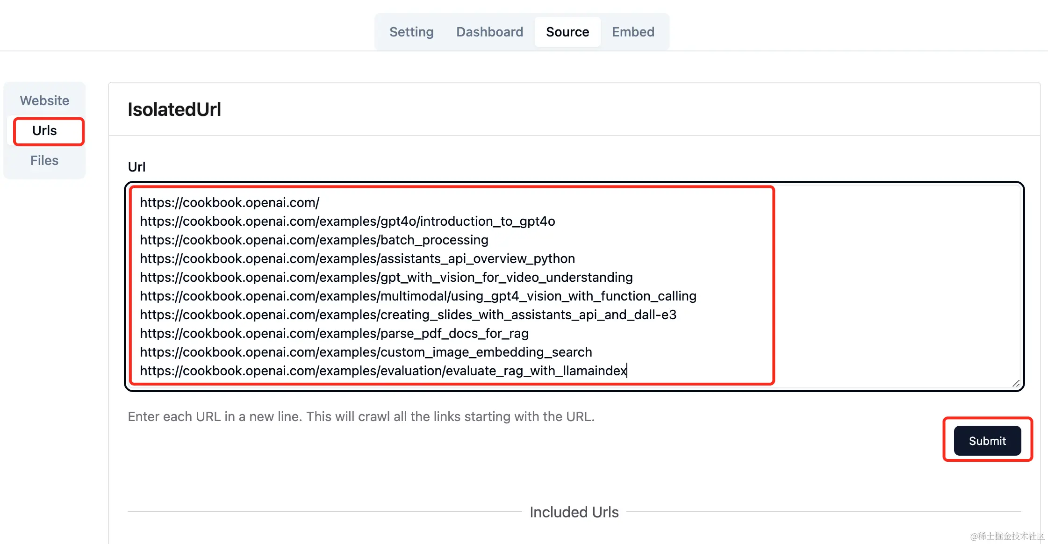This screenshot has width=1048, height=544.
Task: Click the Url field label
Action: click(136, 167)
